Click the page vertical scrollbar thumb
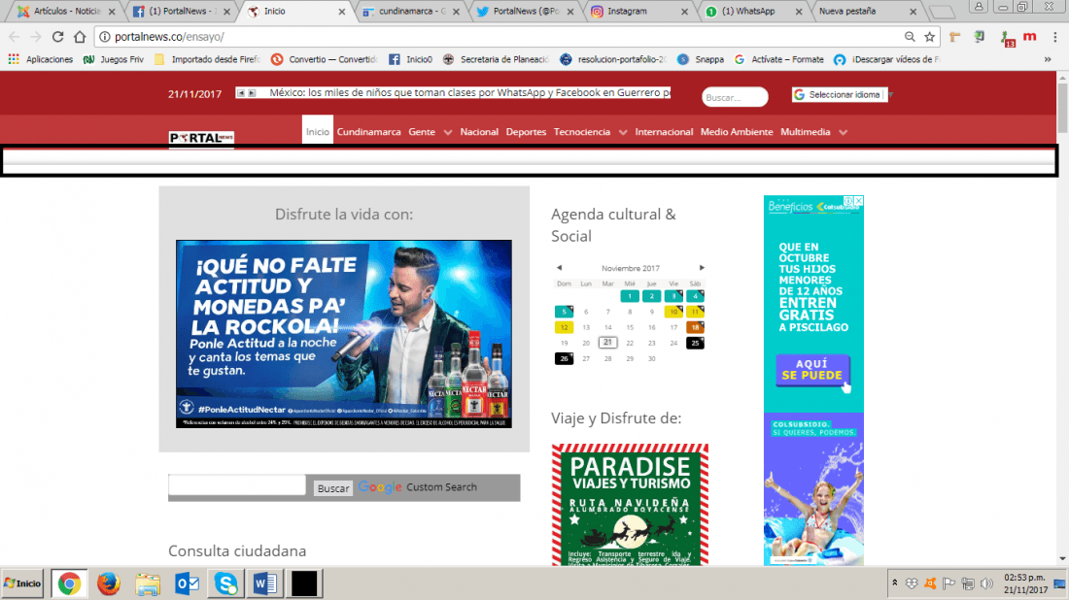 click(1062, 108)
